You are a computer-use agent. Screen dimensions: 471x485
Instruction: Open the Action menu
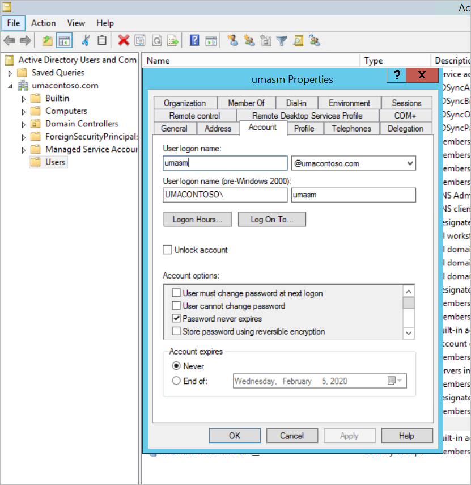click(44, 23)
